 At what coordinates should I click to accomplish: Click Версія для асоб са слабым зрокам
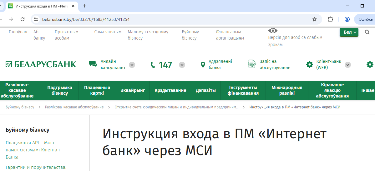click(295, 41)
